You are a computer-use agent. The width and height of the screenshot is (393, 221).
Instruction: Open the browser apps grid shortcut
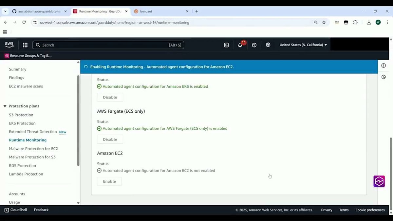point(5,32)
